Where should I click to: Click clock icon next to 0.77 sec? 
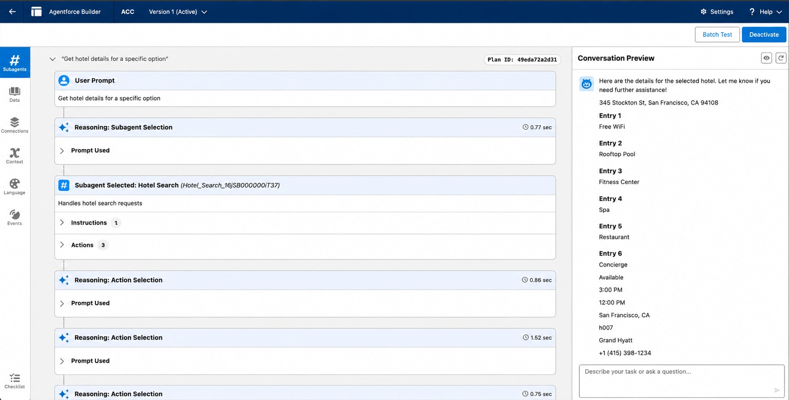click(x=526, y=127)
